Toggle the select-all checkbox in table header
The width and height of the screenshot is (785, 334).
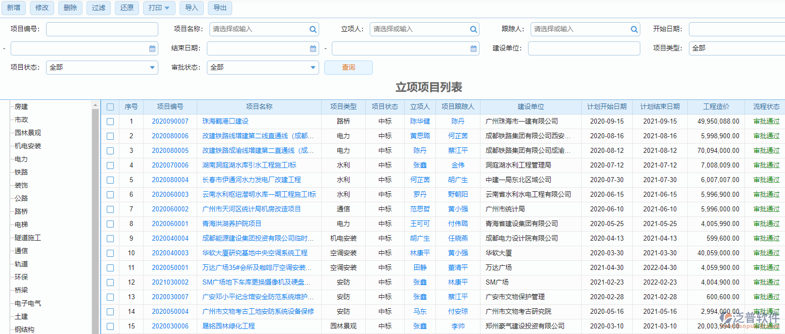tap(110, 106)
